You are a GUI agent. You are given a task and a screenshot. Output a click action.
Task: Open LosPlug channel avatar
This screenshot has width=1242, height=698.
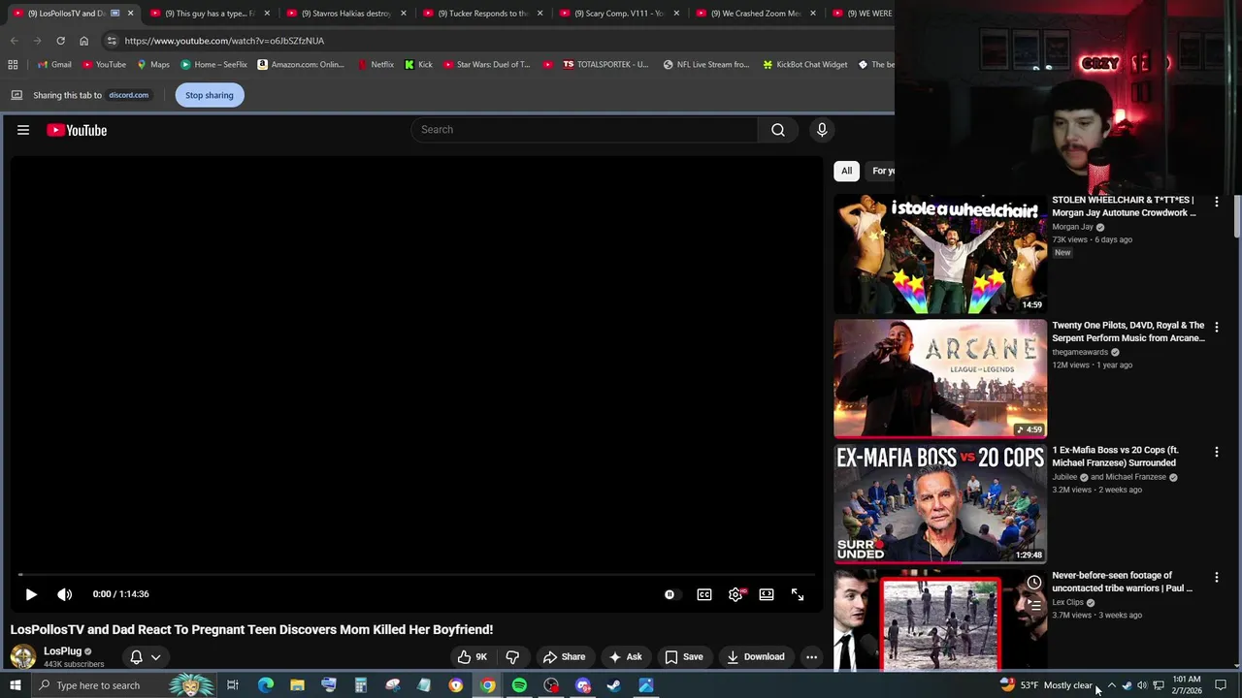22,657
